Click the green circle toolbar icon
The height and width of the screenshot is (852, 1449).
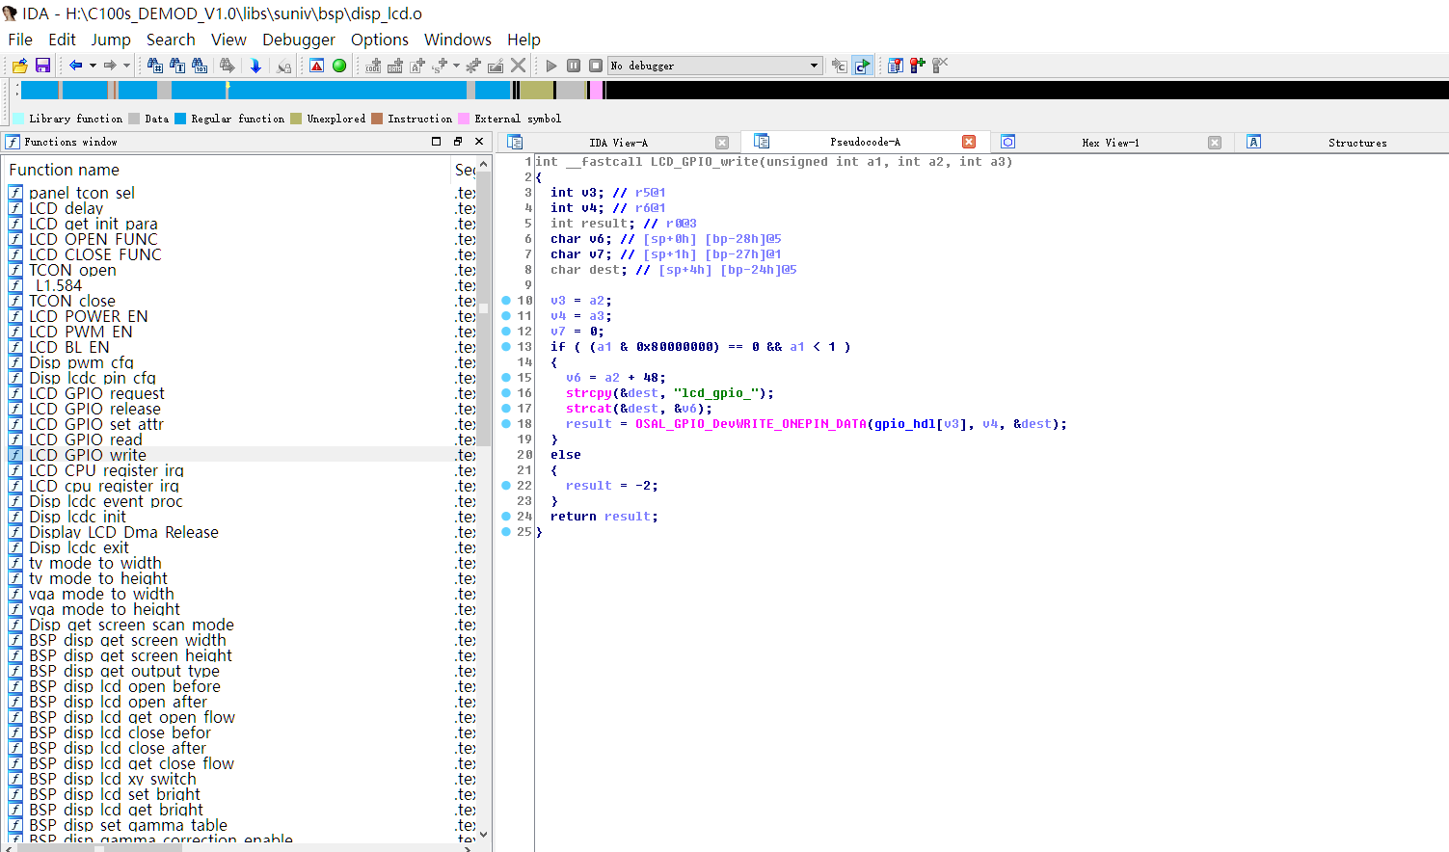click(339, 66)
